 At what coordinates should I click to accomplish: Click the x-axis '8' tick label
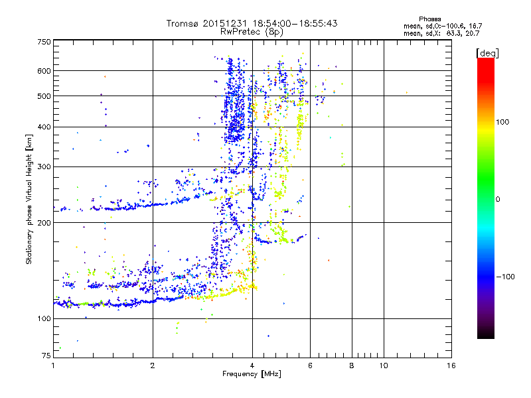click(x=352, y=365)
